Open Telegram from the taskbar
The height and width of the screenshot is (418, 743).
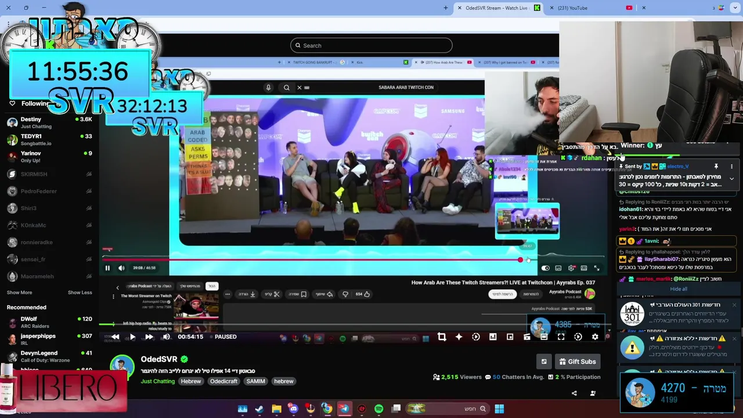point(344,409)
